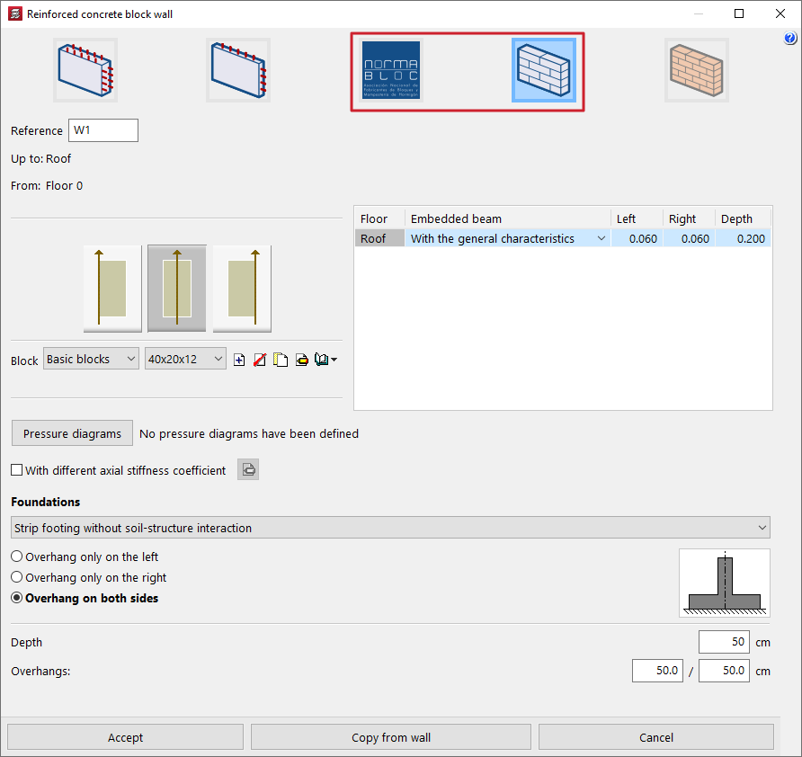Select Overhang only on the left

[17, 557]
